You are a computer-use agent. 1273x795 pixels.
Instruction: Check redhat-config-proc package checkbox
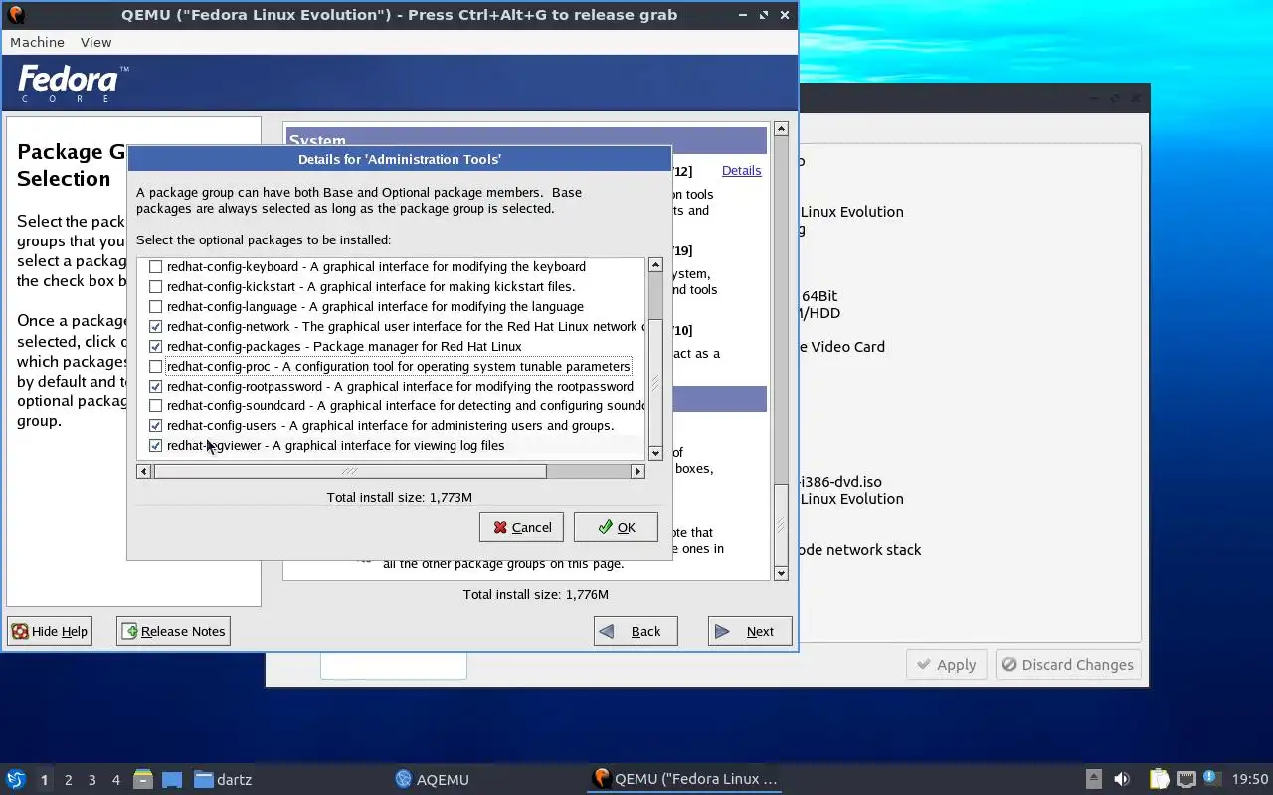click(155, 366)
